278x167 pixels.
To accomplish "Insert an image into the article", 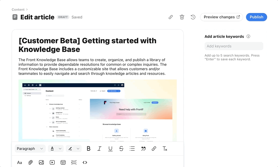I will 41,162.
